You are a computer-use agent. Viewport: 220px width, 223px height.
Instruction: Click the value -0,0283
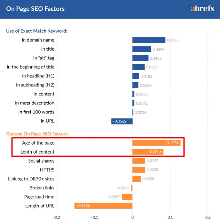point(114,197)
